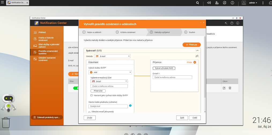Close the create rule dialog
The image size is (272, 135).
tap(204, 22)
